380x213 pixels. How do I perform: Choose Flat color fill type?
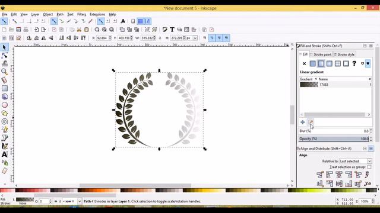[x=313, y=63]
